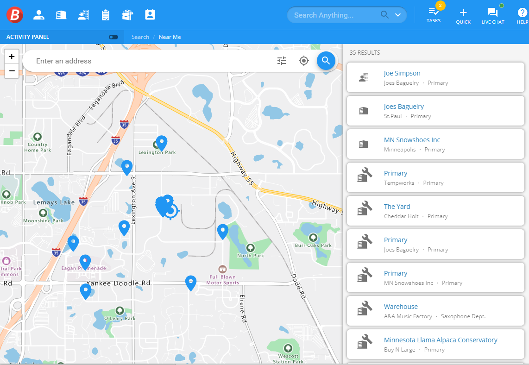Click the building icon beside Joes Baguelry
The width and height of the screenshot is (529, 365).
point(364,111)
